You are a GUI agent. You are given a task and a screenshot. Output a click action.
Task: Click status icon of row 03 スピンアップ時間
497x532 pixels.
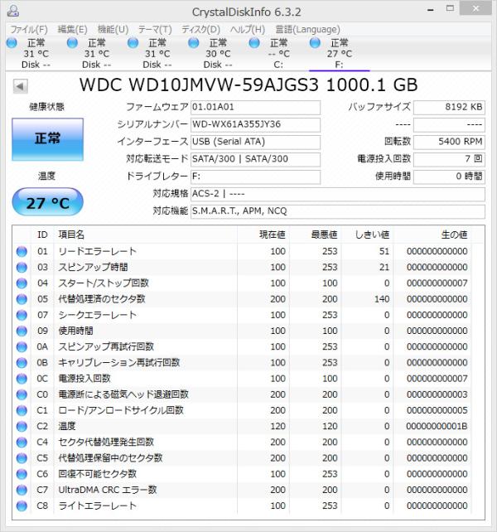click(22, 268)
